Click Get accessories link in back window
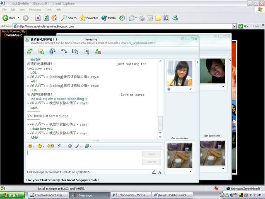The image size is (265, 199). (212, 136)
